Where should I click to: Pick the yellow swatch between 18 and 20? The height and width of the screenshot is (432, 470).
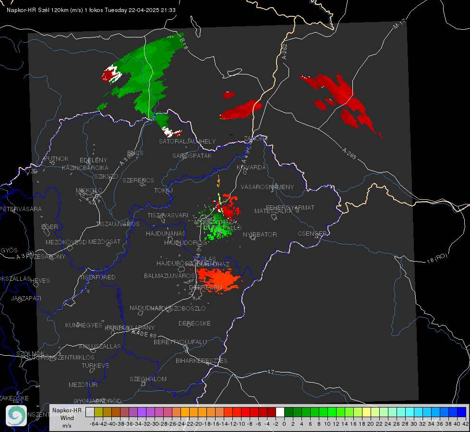[x=366, y=412]
